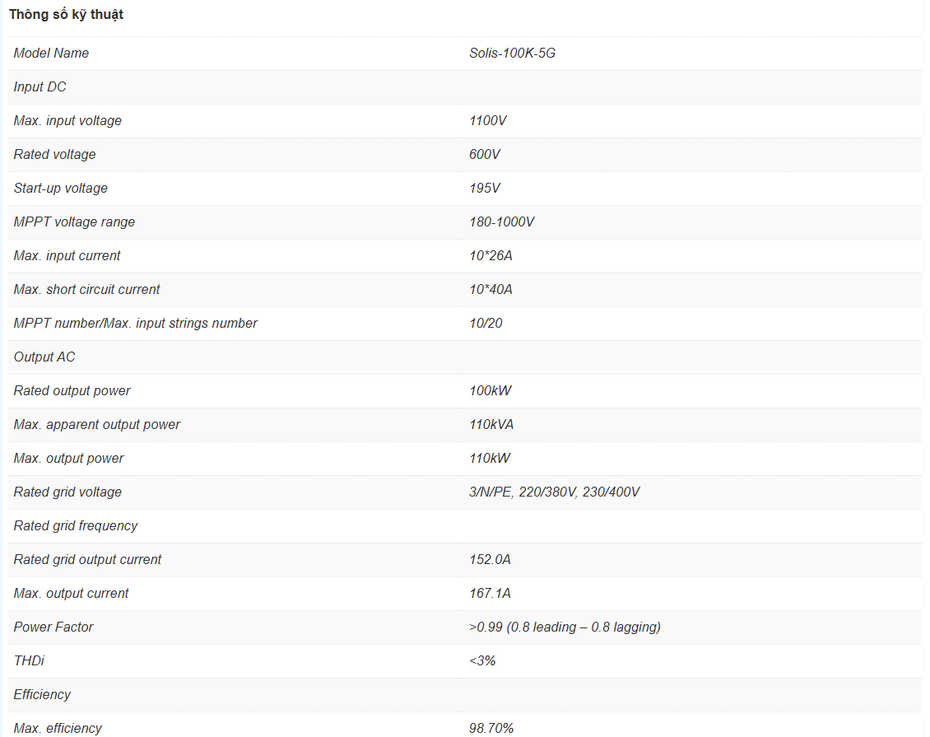930x737 pixels.
Task: Click the Power Factor value text
Action: click(x=565, y=627)
